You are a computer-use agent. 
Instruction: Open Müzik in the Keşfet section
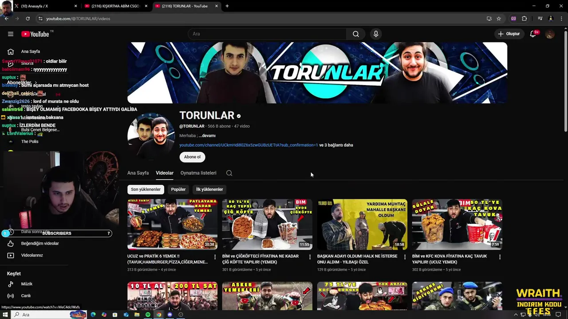click(x=27, y=284)
